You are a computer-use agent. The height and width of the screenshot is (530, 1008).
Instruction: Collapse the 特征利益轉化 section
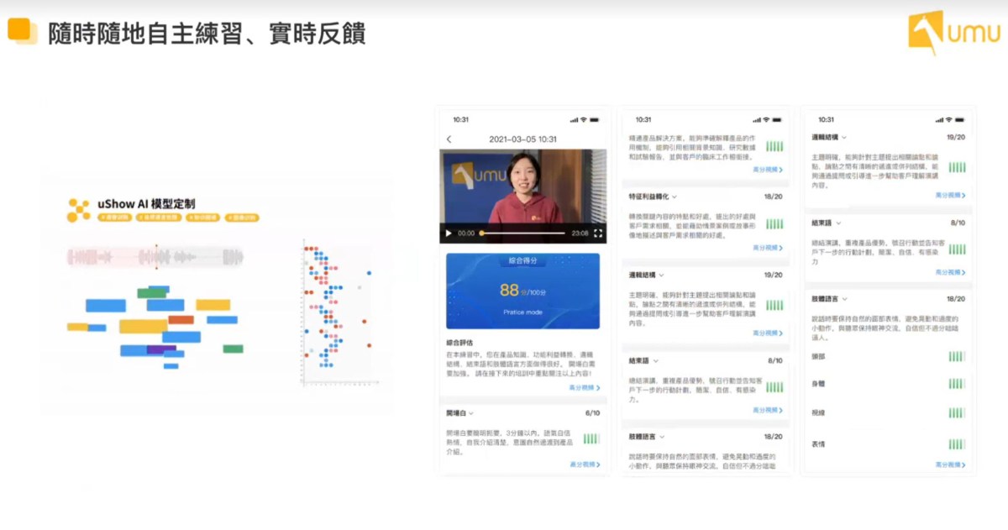pyautogui.click(x=675, y=197)
